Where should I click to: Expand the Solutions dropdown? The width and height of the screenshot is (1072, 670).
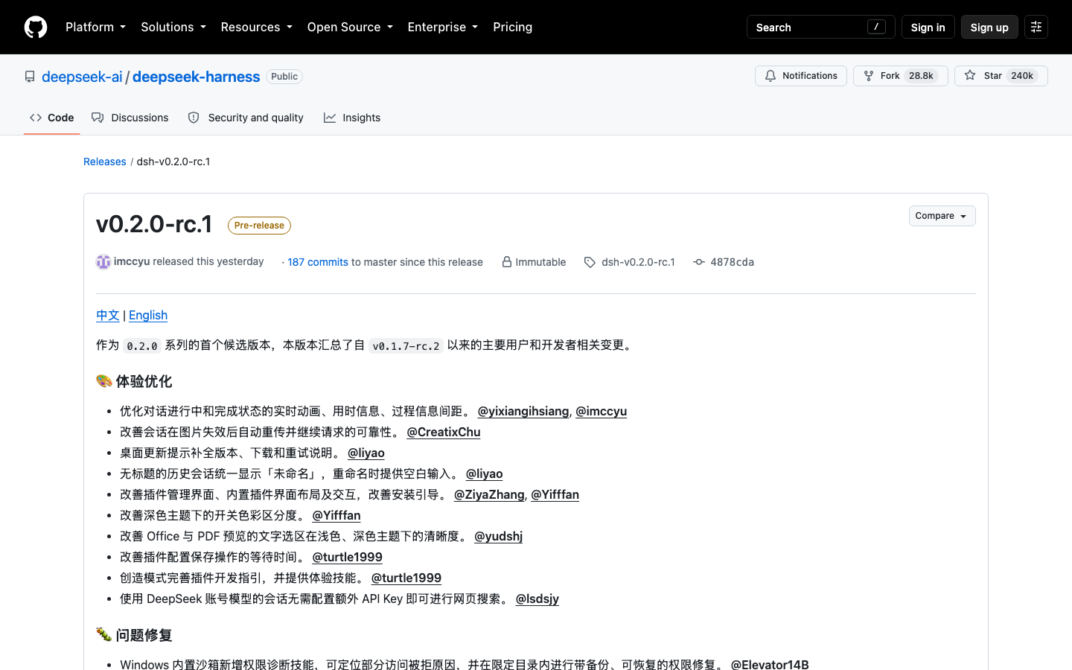point(173,27)
